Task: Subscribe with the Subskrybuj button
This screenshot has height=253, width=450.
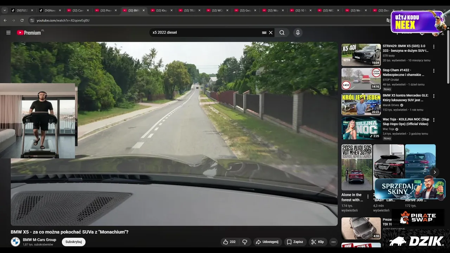Action: coord(73,242)
